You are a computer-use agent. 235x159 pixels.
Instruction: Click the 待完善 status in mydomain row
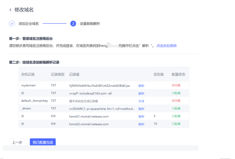(x=176, y=85)
